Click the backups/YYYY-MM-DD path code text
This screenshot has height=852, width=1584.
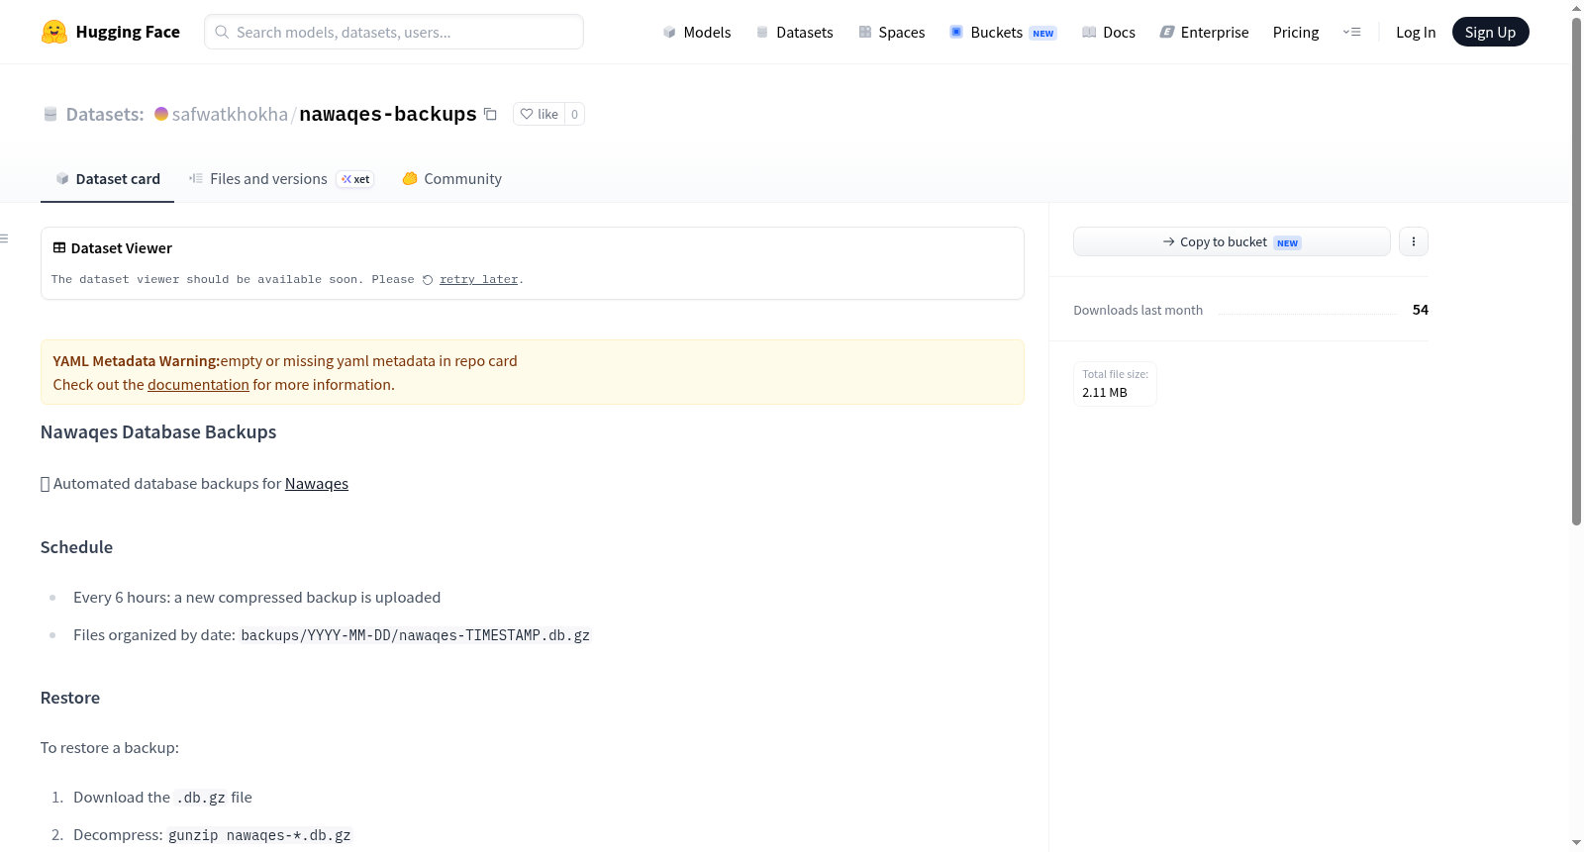point(416,635)
